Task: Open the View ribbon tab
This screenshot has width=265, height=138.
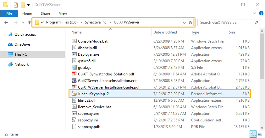Action: tap(63, 13)
